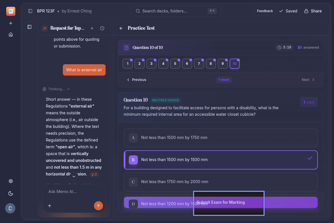This screenshot has width=334, height=223.
Task: Add attachment in Memo AI input
Action: pos(50,206)
